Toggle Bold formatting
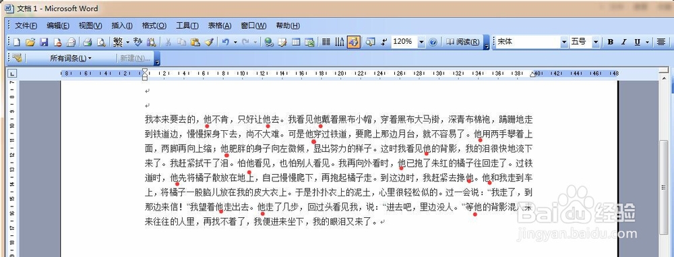Screen dimensions: 674x257 click(611, 42)
